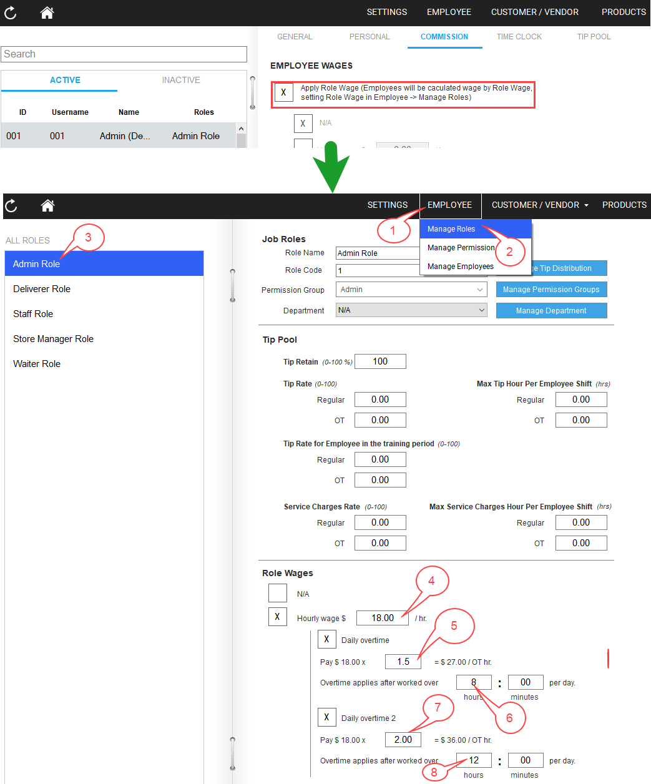Open the INACTIVE employees tab
651x784 pixels.
point(181,80)
